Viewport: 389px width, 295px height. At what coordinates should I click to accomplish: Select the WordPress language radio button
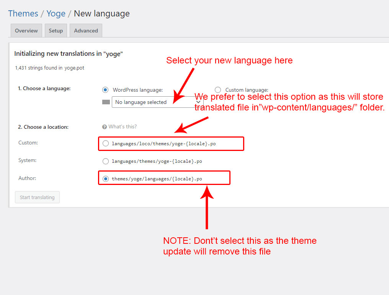pos(105,90)
